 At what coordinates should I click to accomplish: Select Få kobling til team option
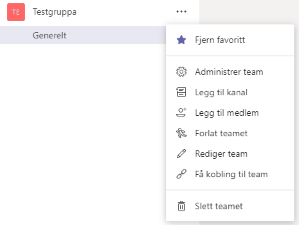pos(231,174)
